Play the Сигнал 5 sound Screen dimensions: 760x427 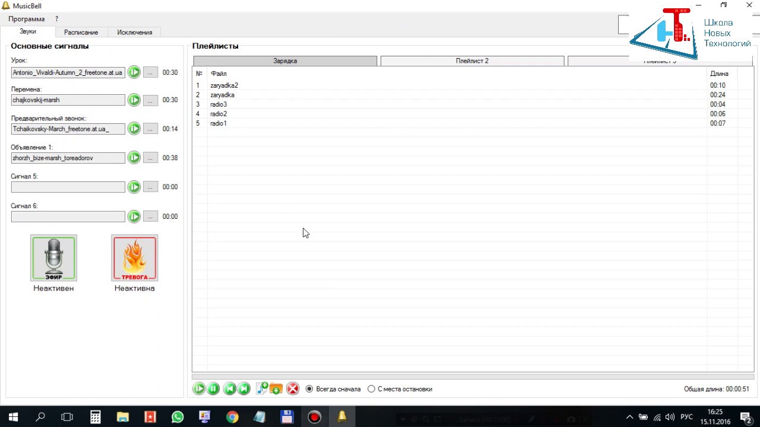pos(134,187)
